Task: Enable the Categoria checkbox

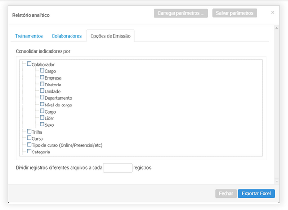Action: pos(30,152)
